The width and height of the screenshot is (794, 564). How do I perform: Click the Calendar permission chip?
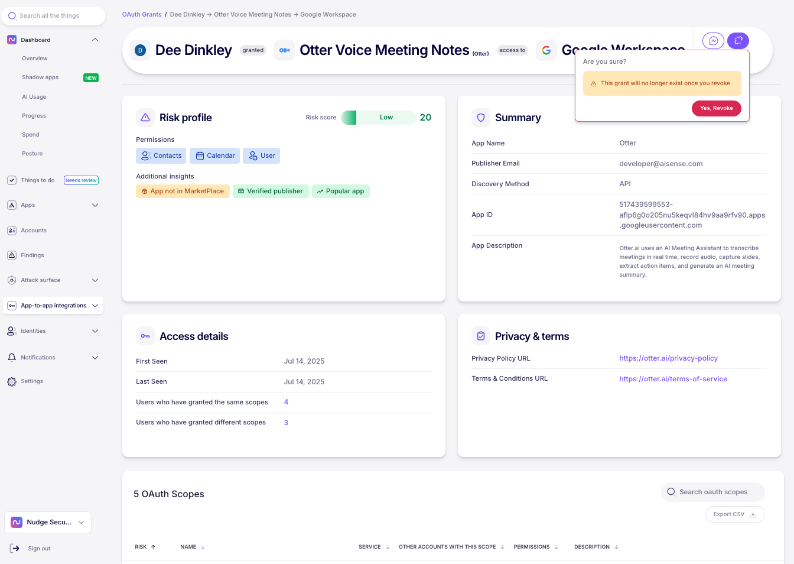click(214, 155)
